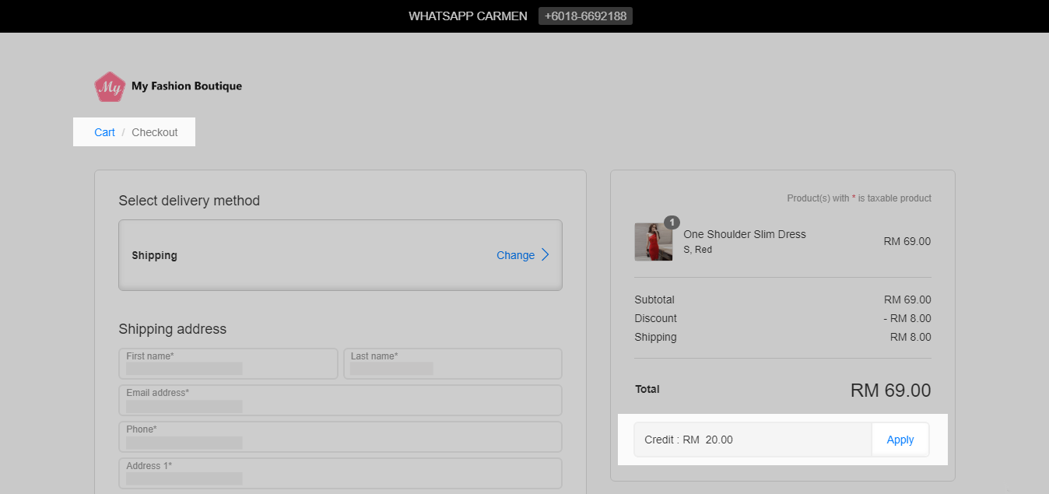Click the Shipping delivery method box

340,255
